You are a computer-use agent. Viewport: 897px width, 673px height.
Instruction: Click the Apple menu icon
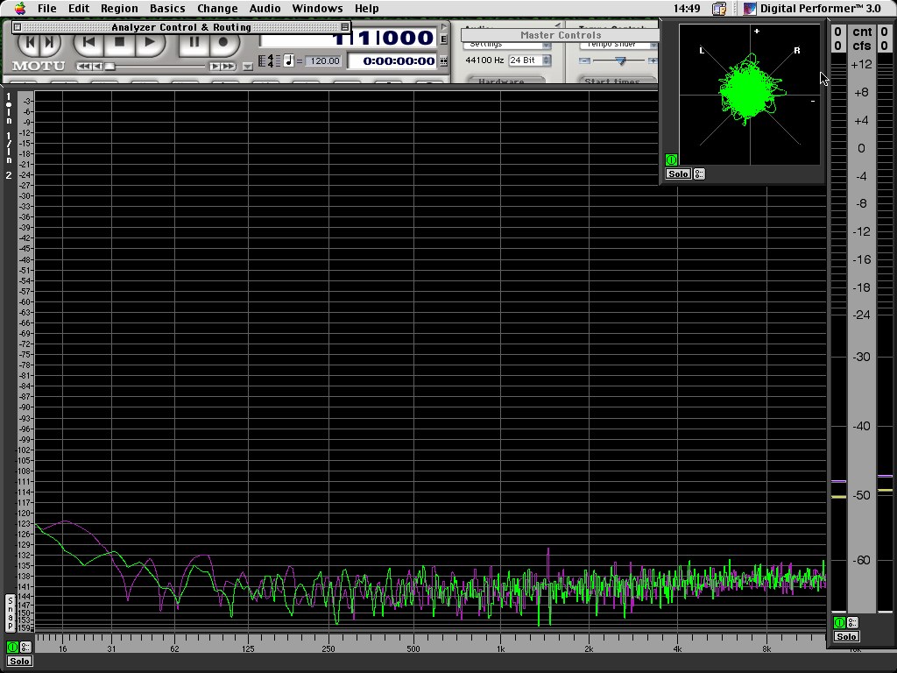point(20,8)
